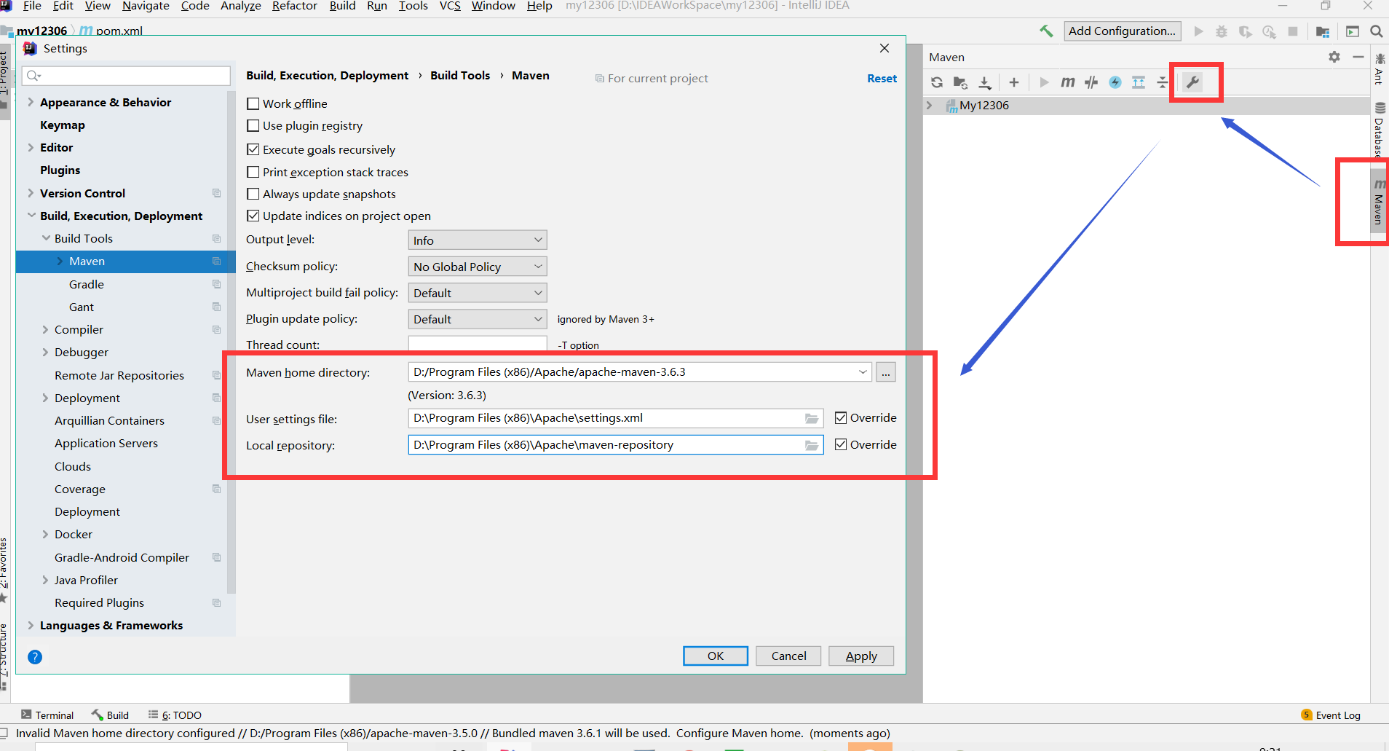This screenshot has height=751, width=1389.
Task: Click the Debug bug icon in main toolbar
Action: click(1222, 31)
